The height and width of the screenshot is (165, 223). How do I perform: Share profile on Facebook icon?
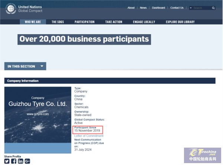(14, 161)
